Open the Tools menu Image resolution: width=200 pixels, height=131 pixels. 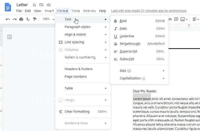click(x=75, y=11)
